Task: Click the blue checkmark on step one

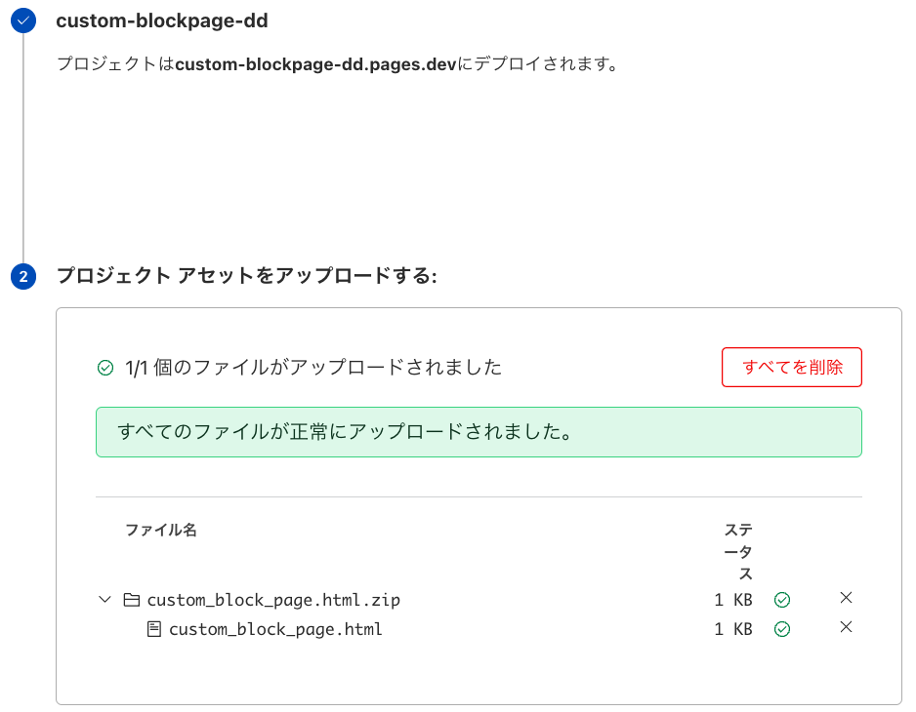Action: click(22, 20)
